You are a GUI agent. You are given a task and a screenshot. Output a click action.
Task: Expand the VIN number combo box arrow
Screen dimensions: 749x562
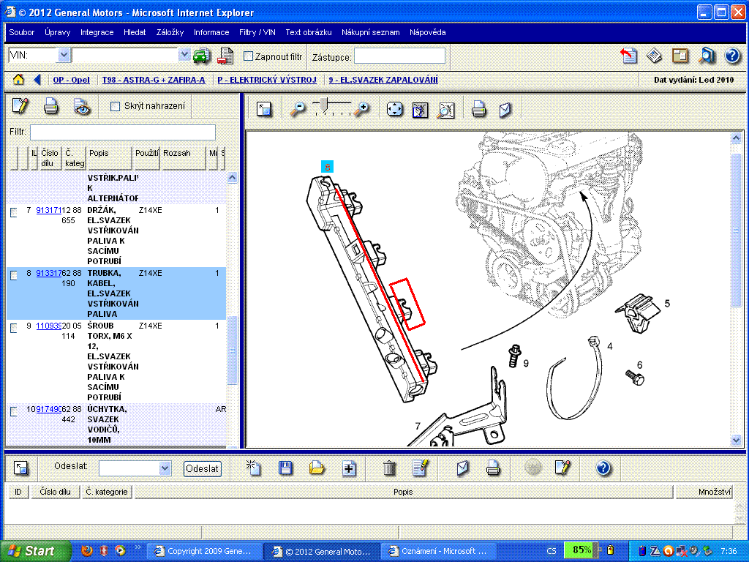(x=184, y=56)
